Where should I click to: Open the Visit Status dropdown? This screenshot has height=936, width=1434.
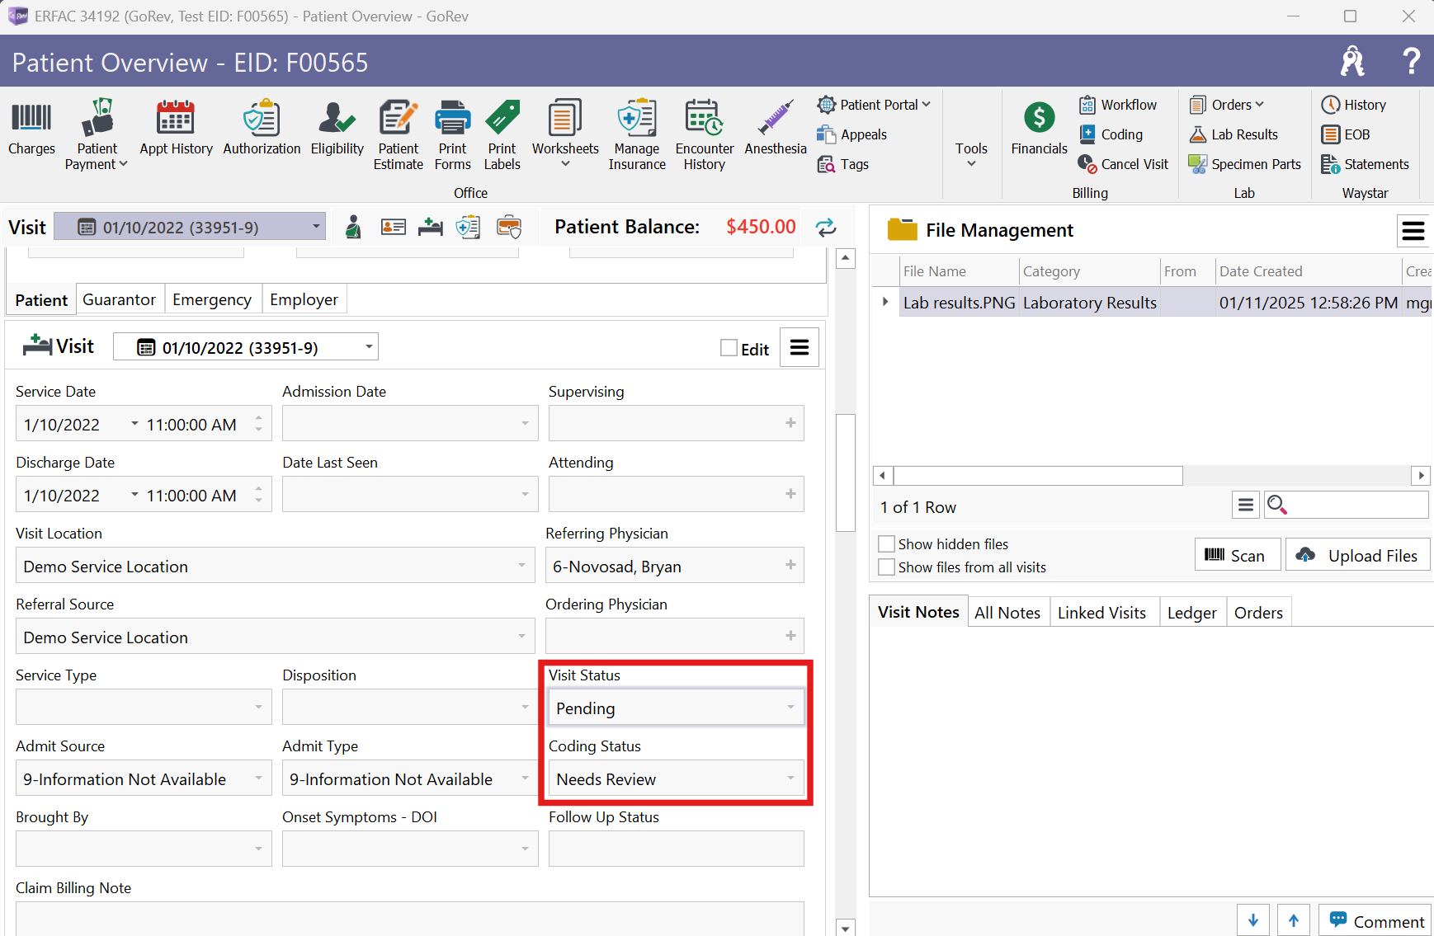pyautogui.click(x=790, y=708)
